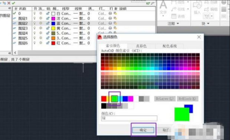230x140 pixels.
Task: Click the red X delete layer icon
Action: tap(9, 3)
